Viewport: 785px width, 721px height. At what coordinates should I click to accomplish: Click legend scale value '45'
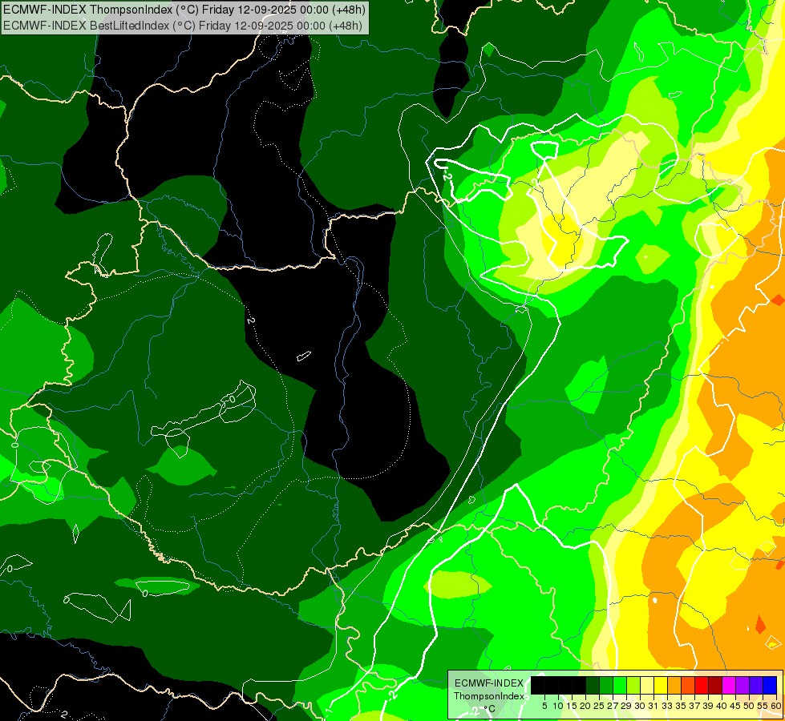735,706
